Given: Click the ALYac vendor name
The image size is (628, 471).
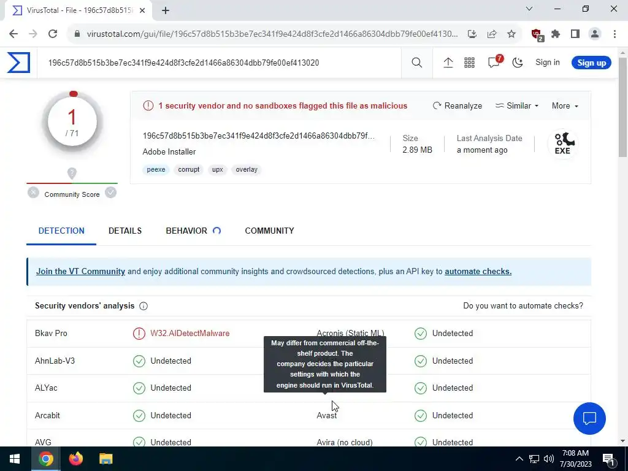Looking at the screenshot, I should coord(46,388).
